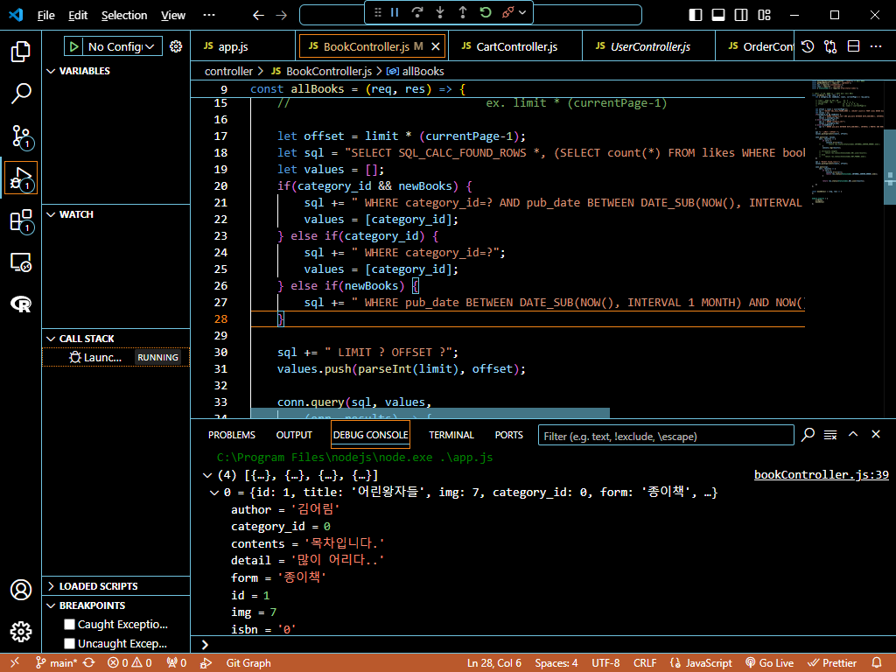Screen dimensions: 896x672
Task: Click Go Live in the status bar
Action: [x=770, y=663]
